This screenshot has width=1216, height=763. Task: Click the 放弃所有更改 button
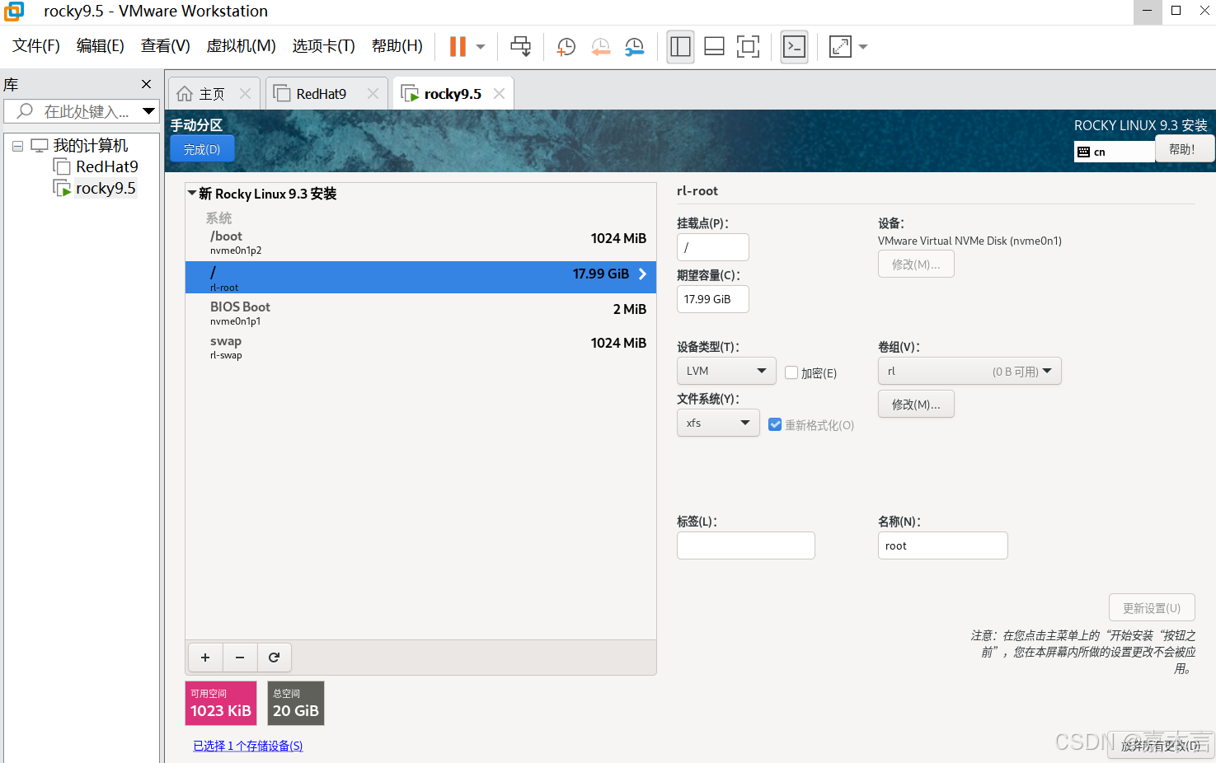pyautogui.click(x=1161, y=746)
